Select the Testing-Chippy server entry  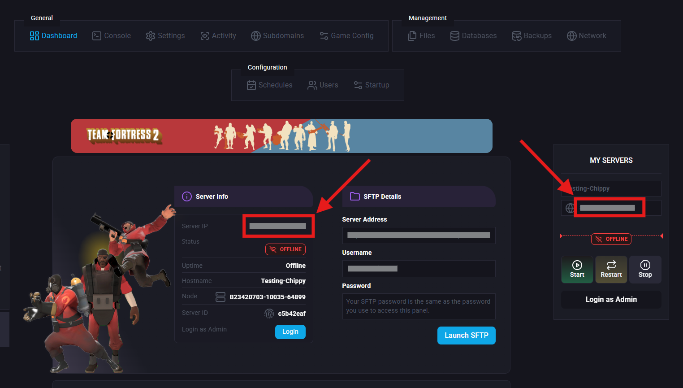(611, 188)
